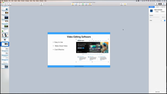Open the Share menu in menu bar
The width and height of the screenshot is (167, 94).
37,1
